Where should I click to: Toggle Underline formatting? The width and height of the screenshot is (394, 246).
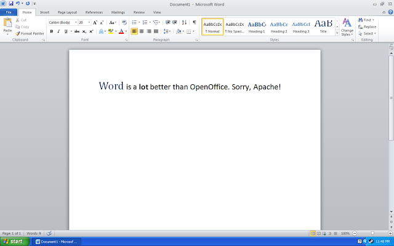click(66, 31)
